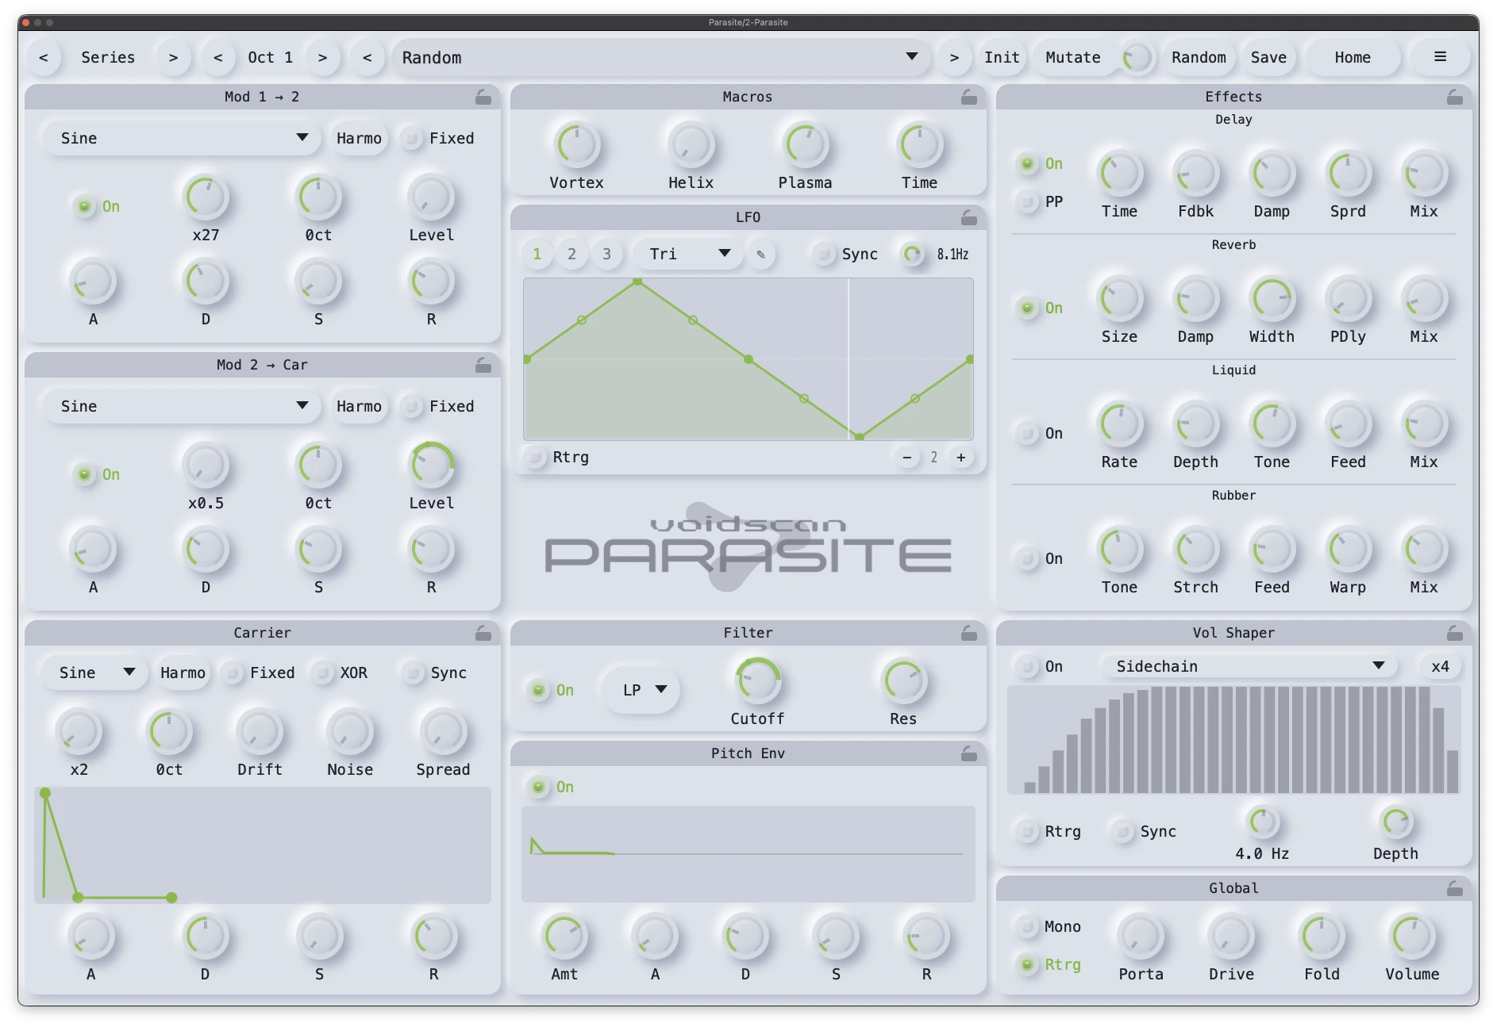Go to next preset with right arrow
Image resolution: width=1497 pixels, height=1027 pixels.
pyautogui.click(x=954, y=58)
